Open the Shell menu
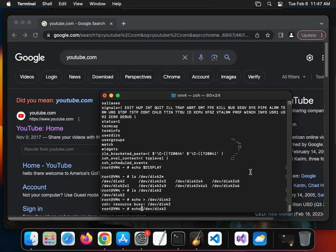Screen dimensions: 336x252 [47, 4]
